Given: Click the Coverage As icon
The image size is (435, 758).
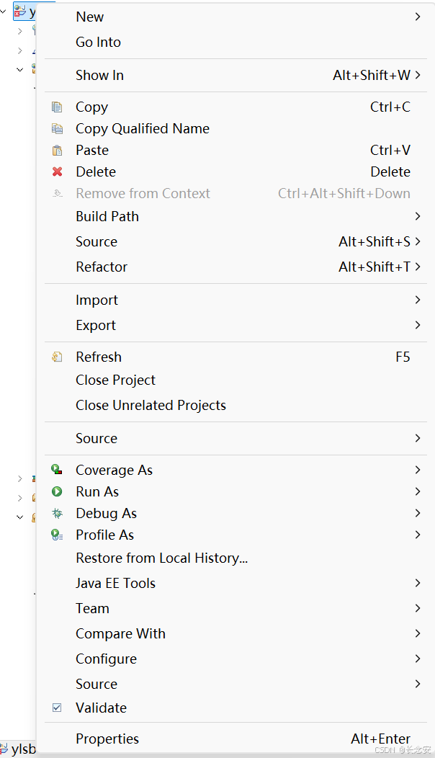Looking at the screenshot, I should point(57,470).
